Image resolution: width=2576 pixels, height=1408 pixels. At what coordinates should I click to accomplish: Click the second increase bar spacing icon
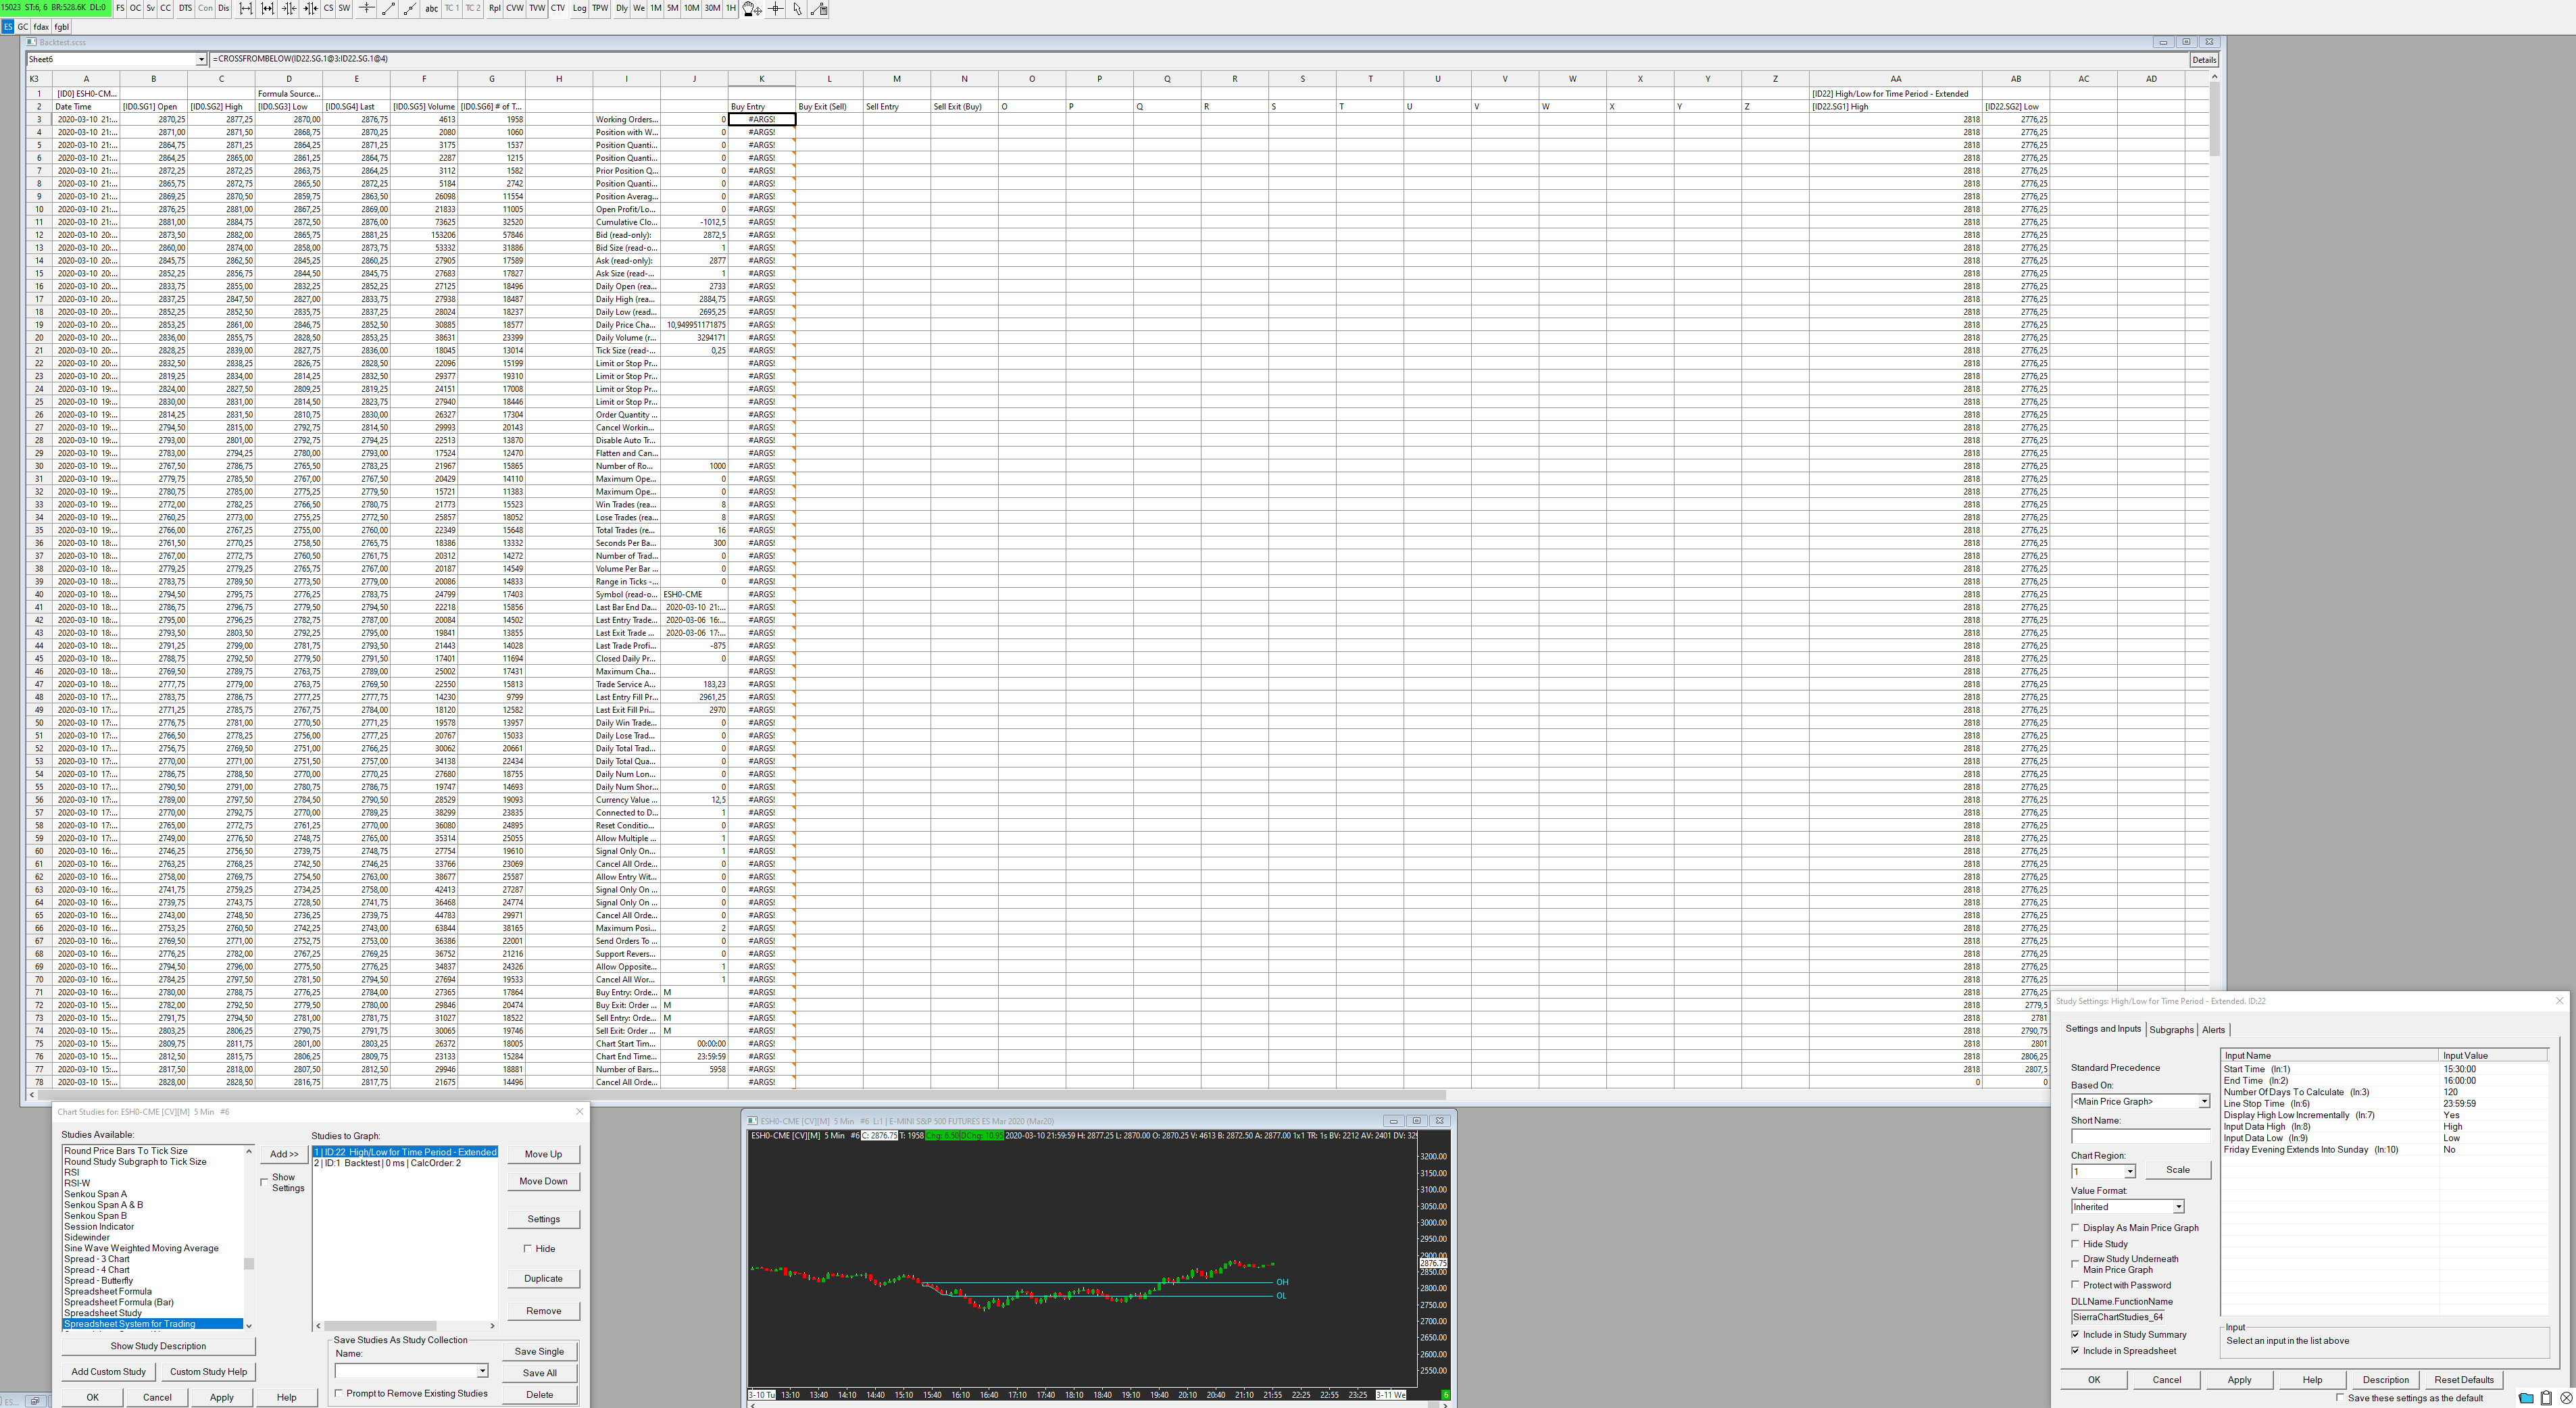tap(268, 8)
